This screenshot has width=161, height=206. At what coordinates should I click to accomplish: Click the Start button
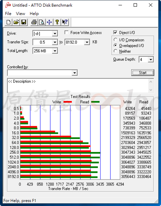pos(143,73)
